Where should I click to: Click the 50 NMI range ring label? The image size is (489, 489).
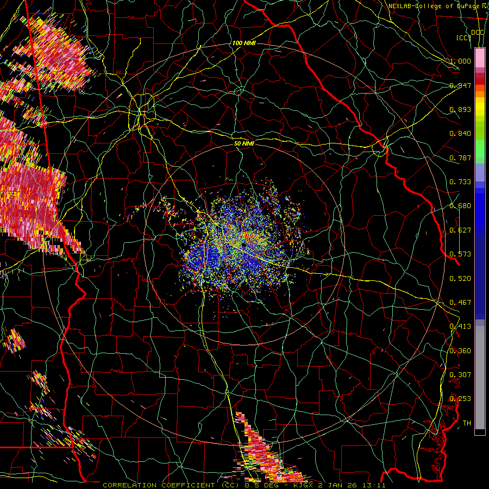coord(244,143)
